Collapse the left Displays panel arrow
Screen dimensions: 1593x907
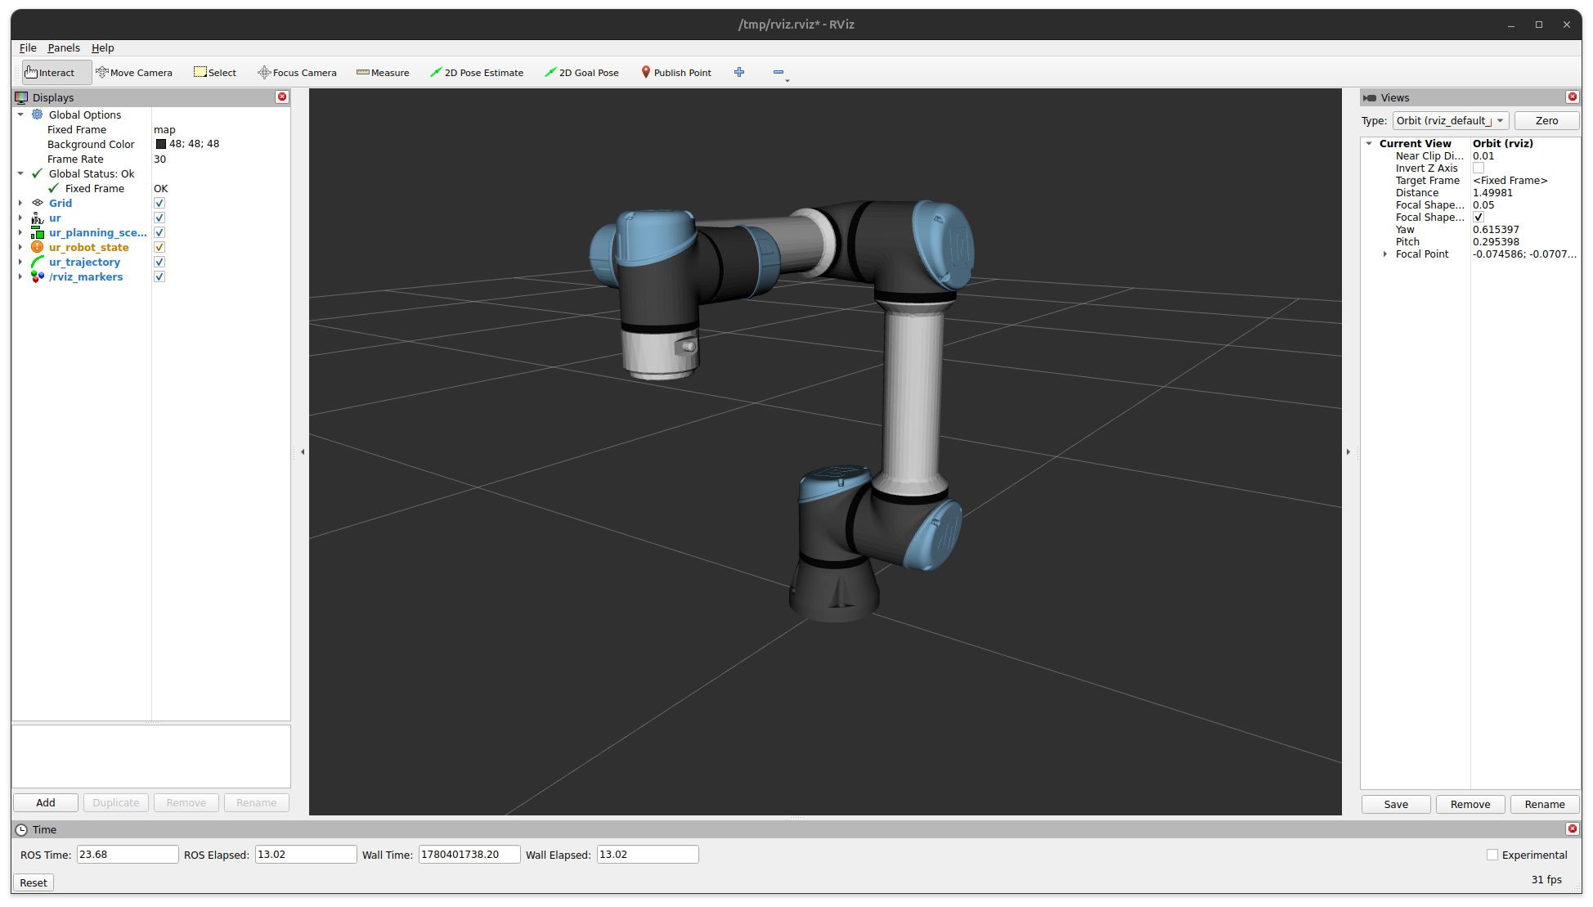(303, 451)
